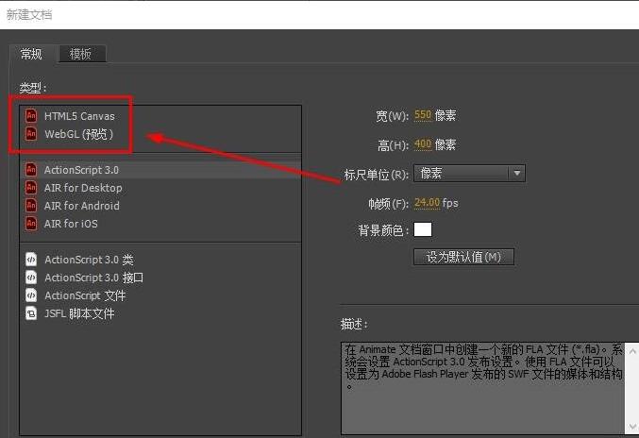This screenshot has width=639, height=438.
Task: Click the 设为默认值(M) button
Action: point(463,257)
